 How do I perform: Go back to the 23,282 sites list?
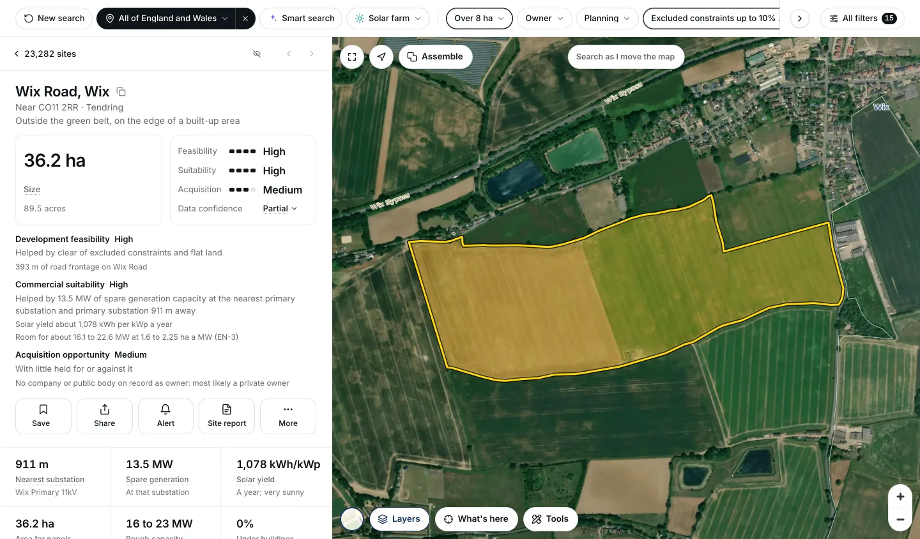[45, 54]
